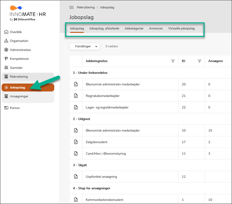
Task: Select Kompetencer in the sidebar
Action: (19, 59)
